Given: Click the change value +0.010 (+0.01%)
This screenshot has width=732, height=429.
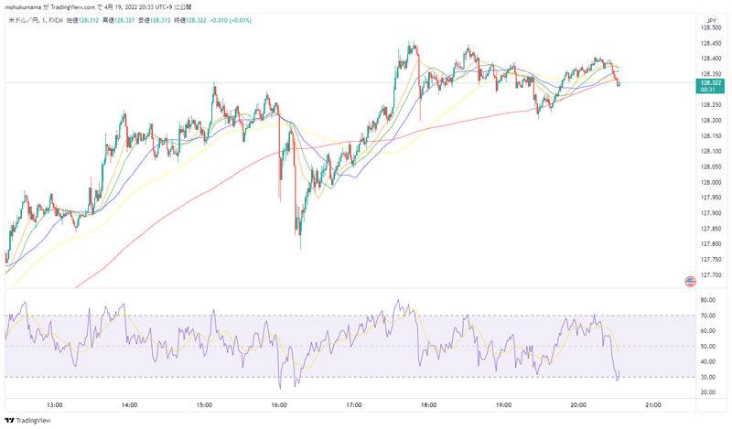Looking at the screenshot, I should (231, 20).
